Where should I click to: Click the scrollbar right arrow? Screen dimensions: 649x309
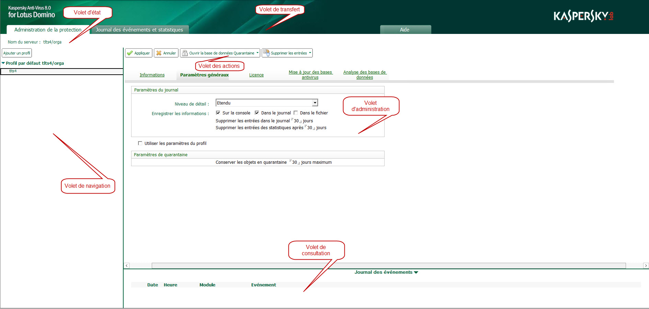tap(646, 265)
